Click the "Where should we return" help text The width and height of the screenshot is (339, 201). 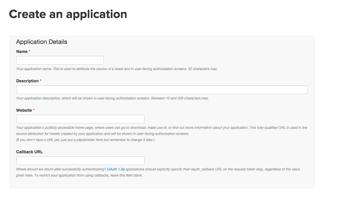pos(61,169)
